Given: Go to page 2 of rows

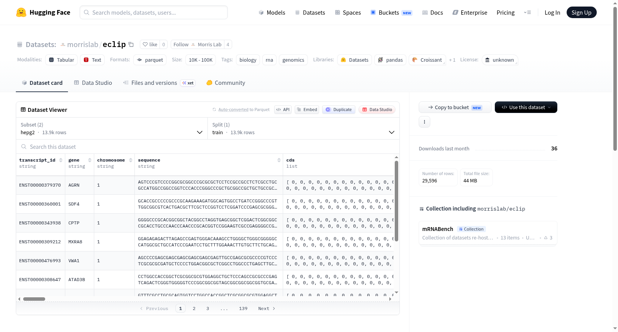Looking at the screenshot, I should click(x=194, y=308).
